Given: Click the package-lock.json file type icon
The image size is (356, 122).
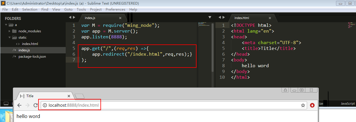Looking at the screenshot, I should pos(14,57).
